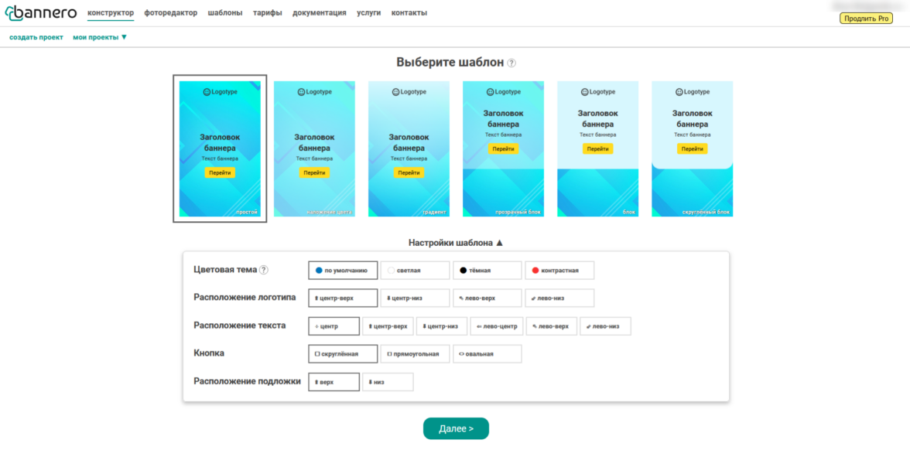Select прямоугольная button shape
The height and width of the screenshot is (450, 910).
[x=415, y=354]
